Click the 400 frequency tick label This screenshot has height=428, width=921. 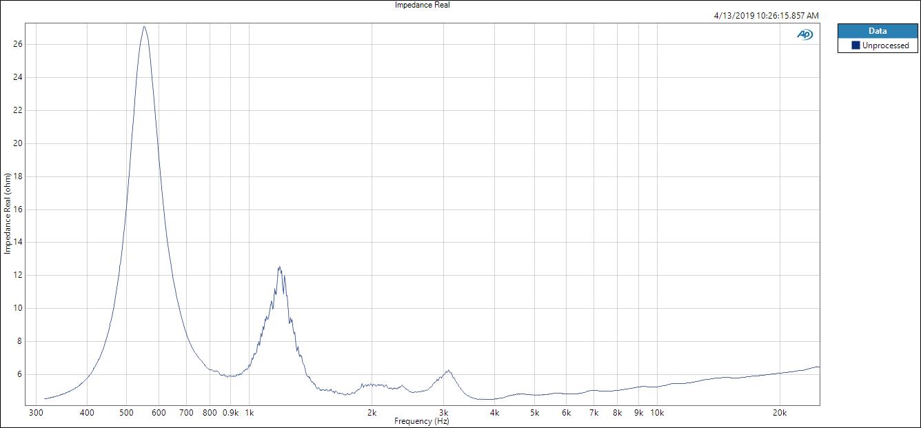87,413
